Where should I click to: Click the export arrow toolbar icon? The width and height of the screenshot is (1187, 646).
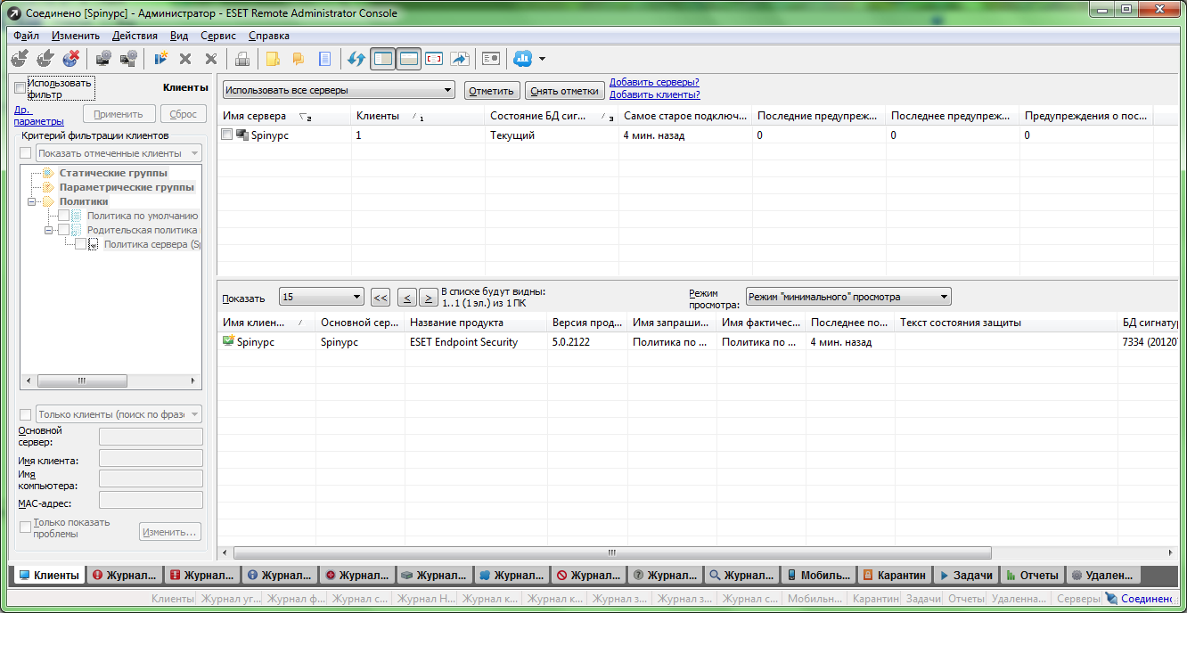460,59
